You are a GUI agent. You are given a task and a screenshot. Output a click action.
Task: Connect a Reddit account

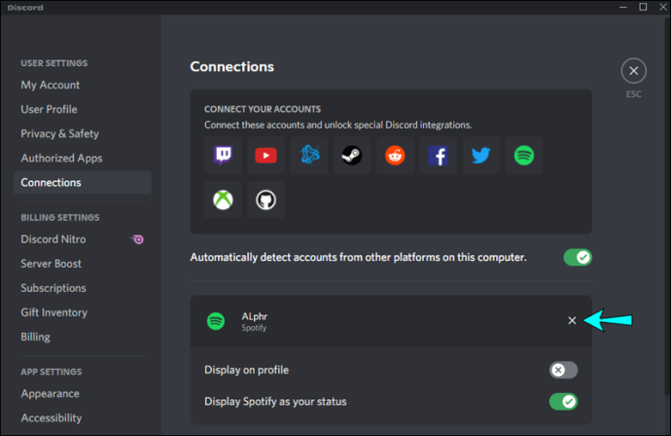click(x=394, y=156)
